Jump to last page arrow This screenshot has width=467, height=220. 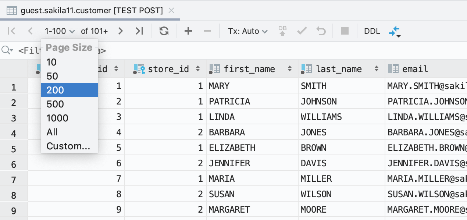click(x=139, y=31)
